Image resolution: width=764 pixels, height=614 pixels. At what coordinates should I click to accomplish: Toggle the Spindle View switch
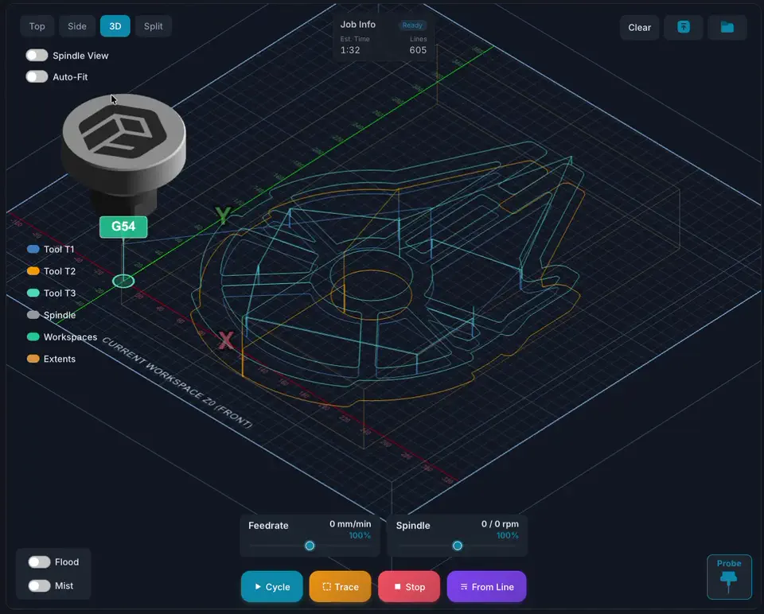[x=37, y=56]
